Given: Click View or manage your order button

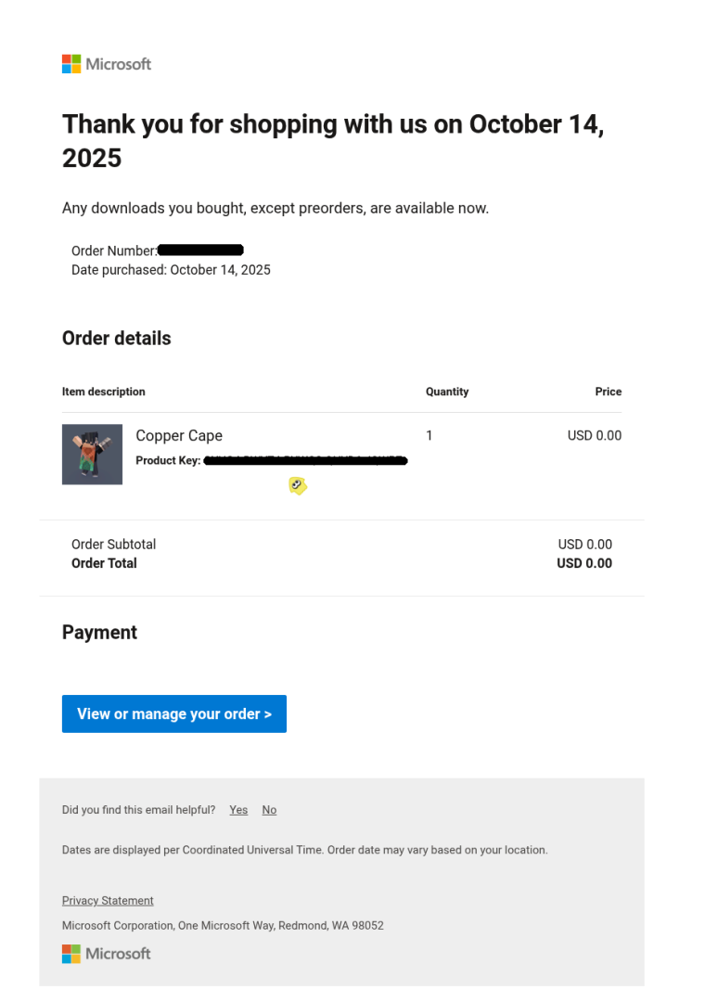Looking at the screenshot, I should [x=174, y=713].
